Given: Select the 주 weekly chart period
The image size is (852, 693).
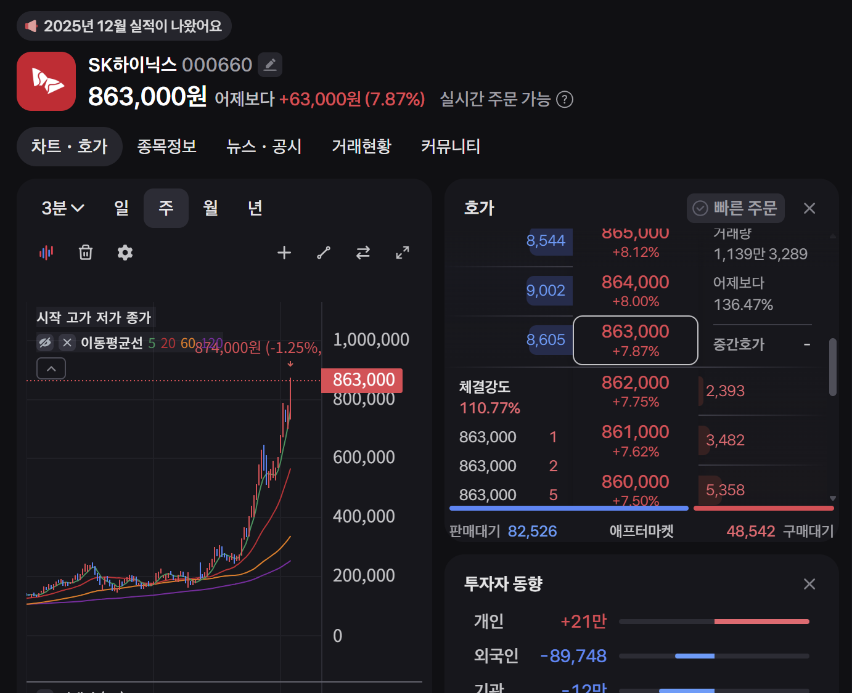Looking at the screenshot, I should (166, 208).
